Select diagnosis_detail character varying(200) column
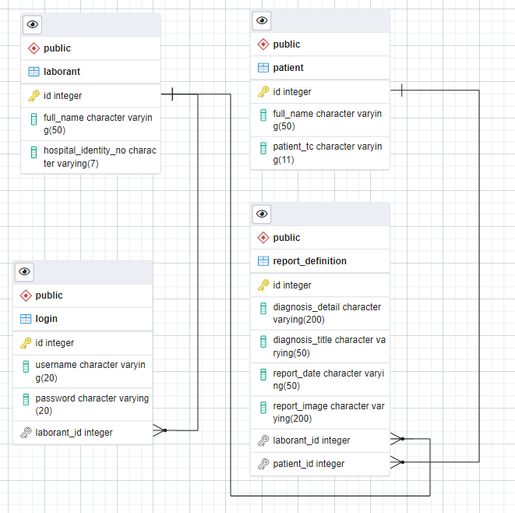Screen dimensions: 515x513 320,313
